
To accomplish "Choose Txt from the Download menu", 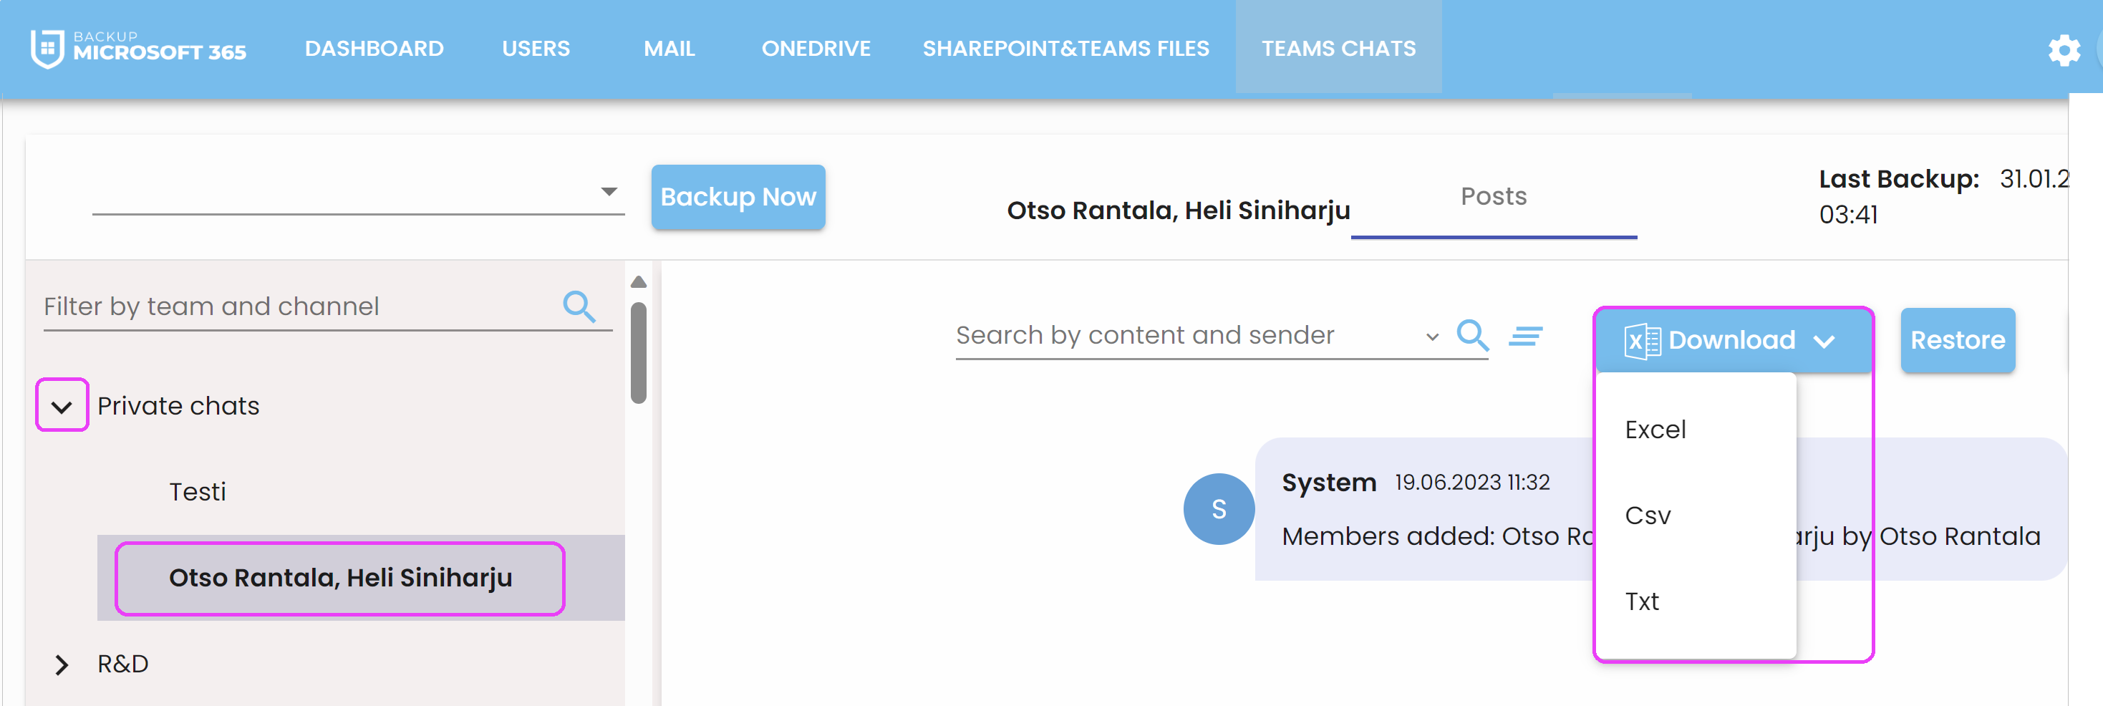I will (1696, 601).
